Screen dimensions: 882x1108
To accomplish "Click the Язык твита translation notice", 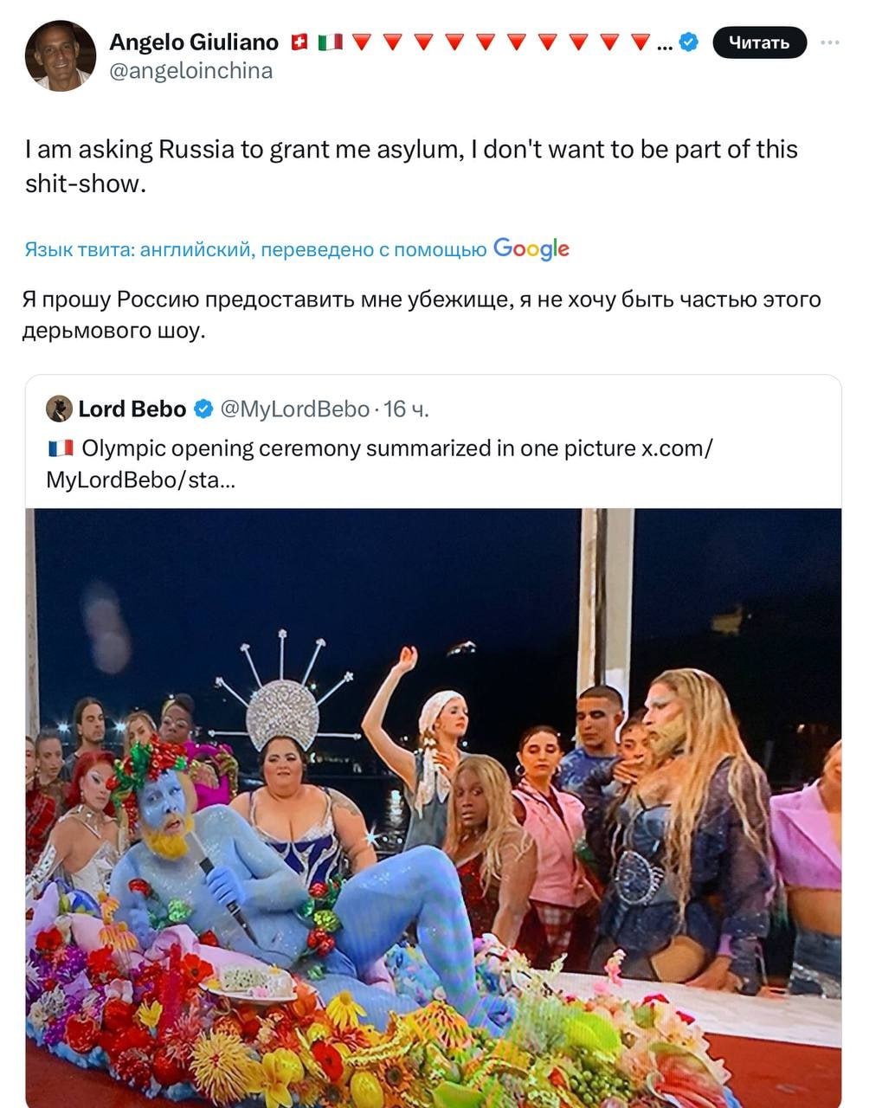I will point(255,250).
